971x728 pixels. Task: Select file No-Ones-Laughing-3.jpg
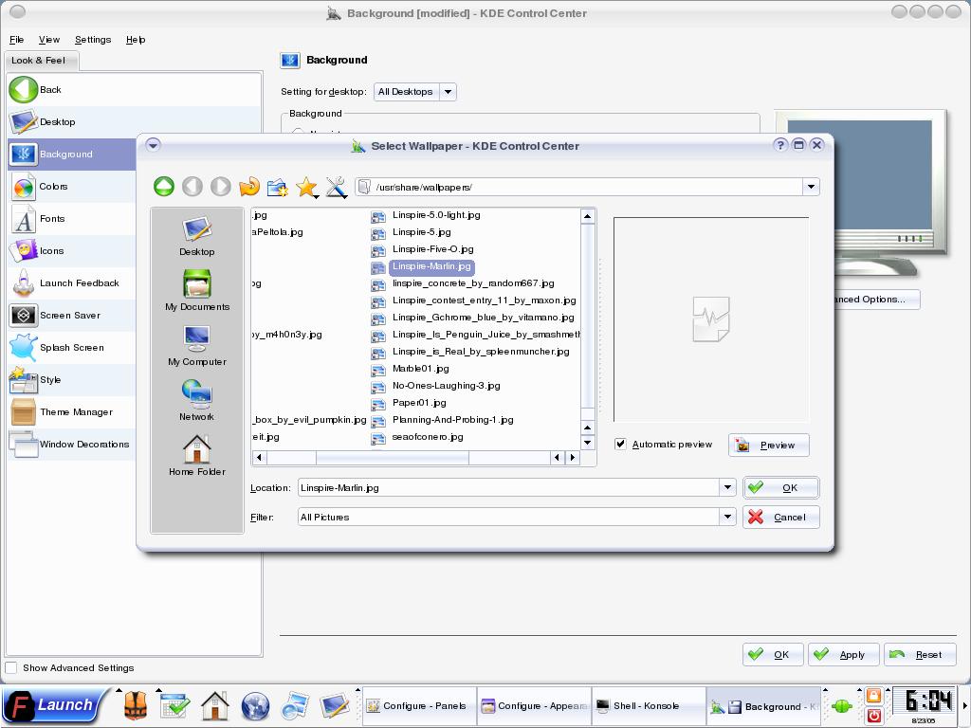tap(446, 385)
